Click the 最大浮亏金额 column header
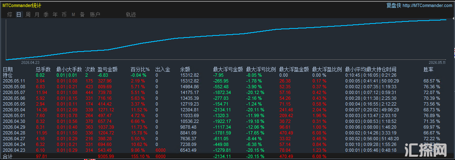Screen dimensions: 455x160 tap(228, 70)
